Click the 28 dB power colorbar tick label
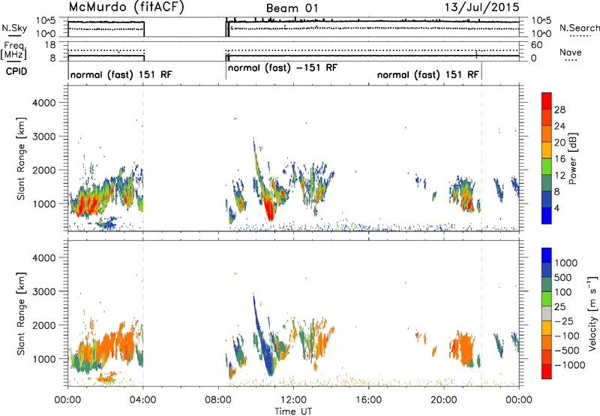Viewport: 600px width, 416px height. (559, 110)
